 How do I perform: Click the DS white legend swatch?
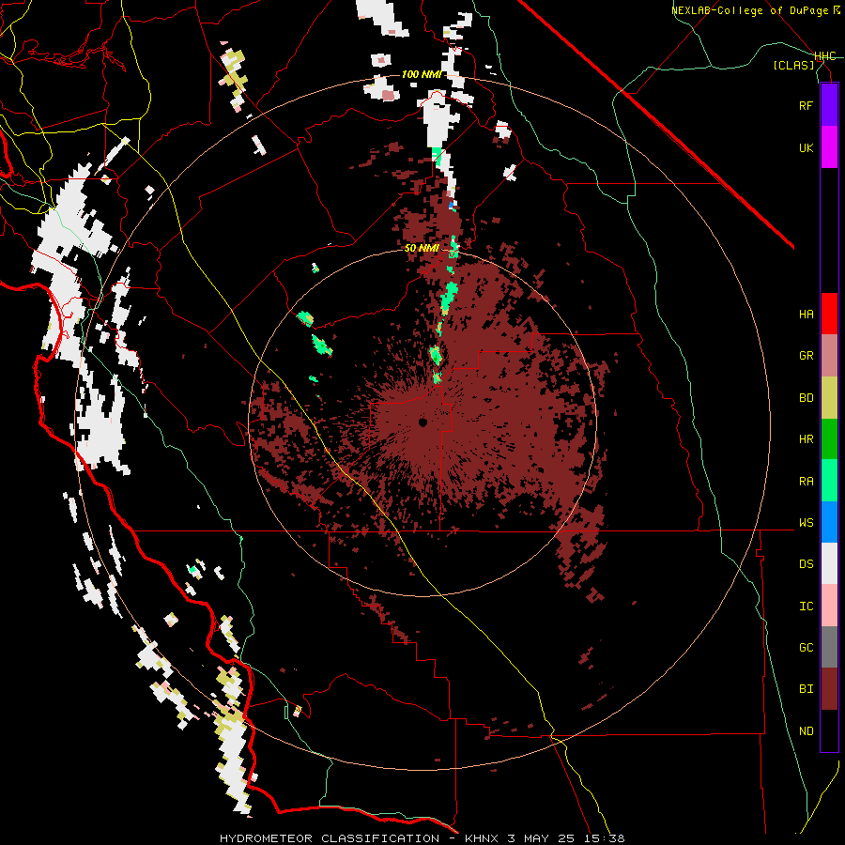point(829,563)
